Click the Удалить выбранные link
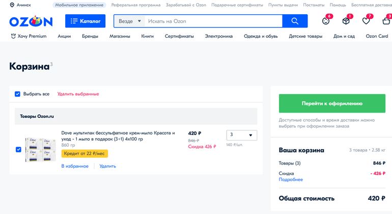 [x=78, y=94]
